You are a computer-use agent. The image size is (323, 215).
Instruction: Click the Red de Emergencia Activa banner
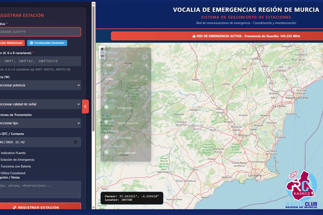coord(246,36)
